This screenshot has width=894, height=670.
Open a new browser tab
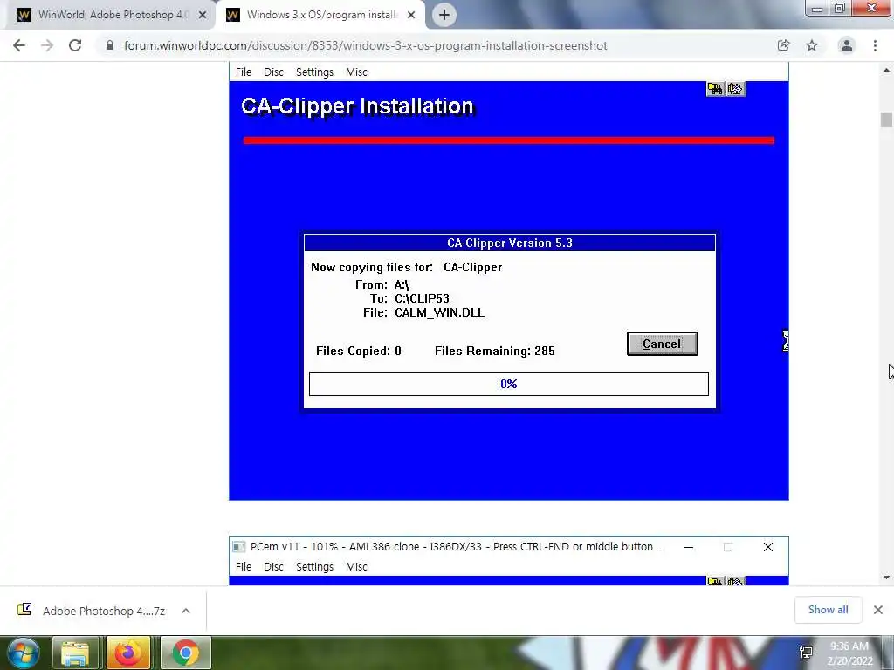pos(444,15)
